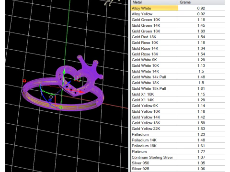The image size is (230, 172).
Task: Click the blue circle rotation handle
Action: click(50, 100)
